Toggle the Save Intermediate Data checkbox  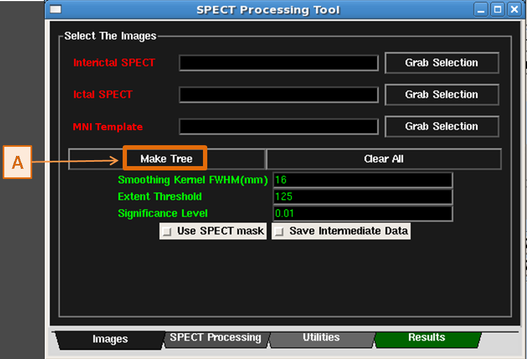[280, 231]
